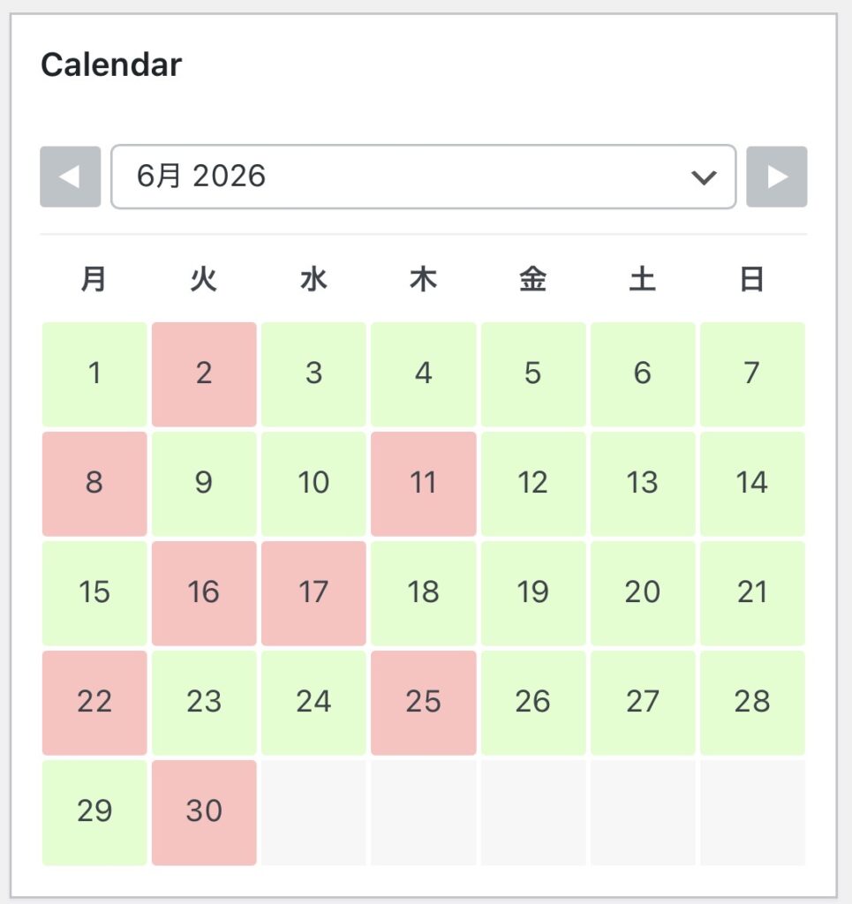Viewport: 852px width, 904px height.
Task: Select date 28 in the Sunday column
Action: pos(751,702)
